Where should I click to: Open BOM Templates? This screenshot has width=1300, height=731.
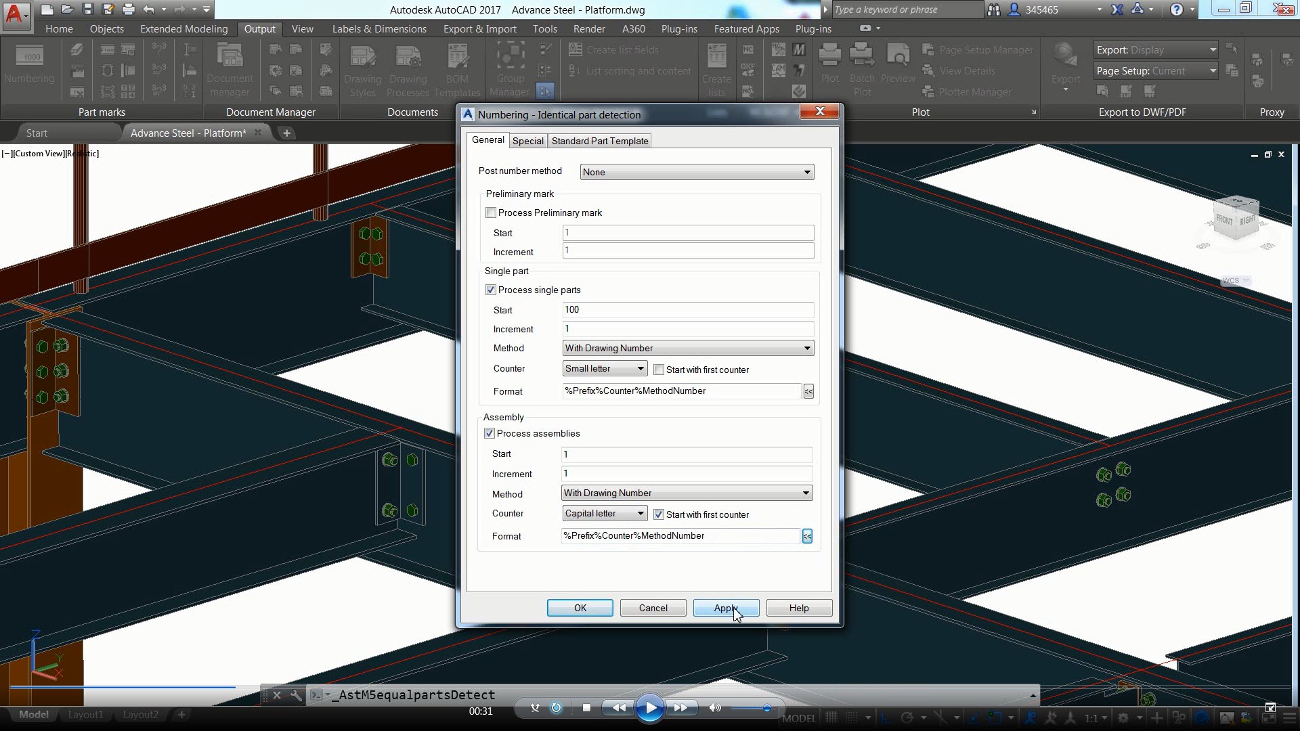click(458, 68)
